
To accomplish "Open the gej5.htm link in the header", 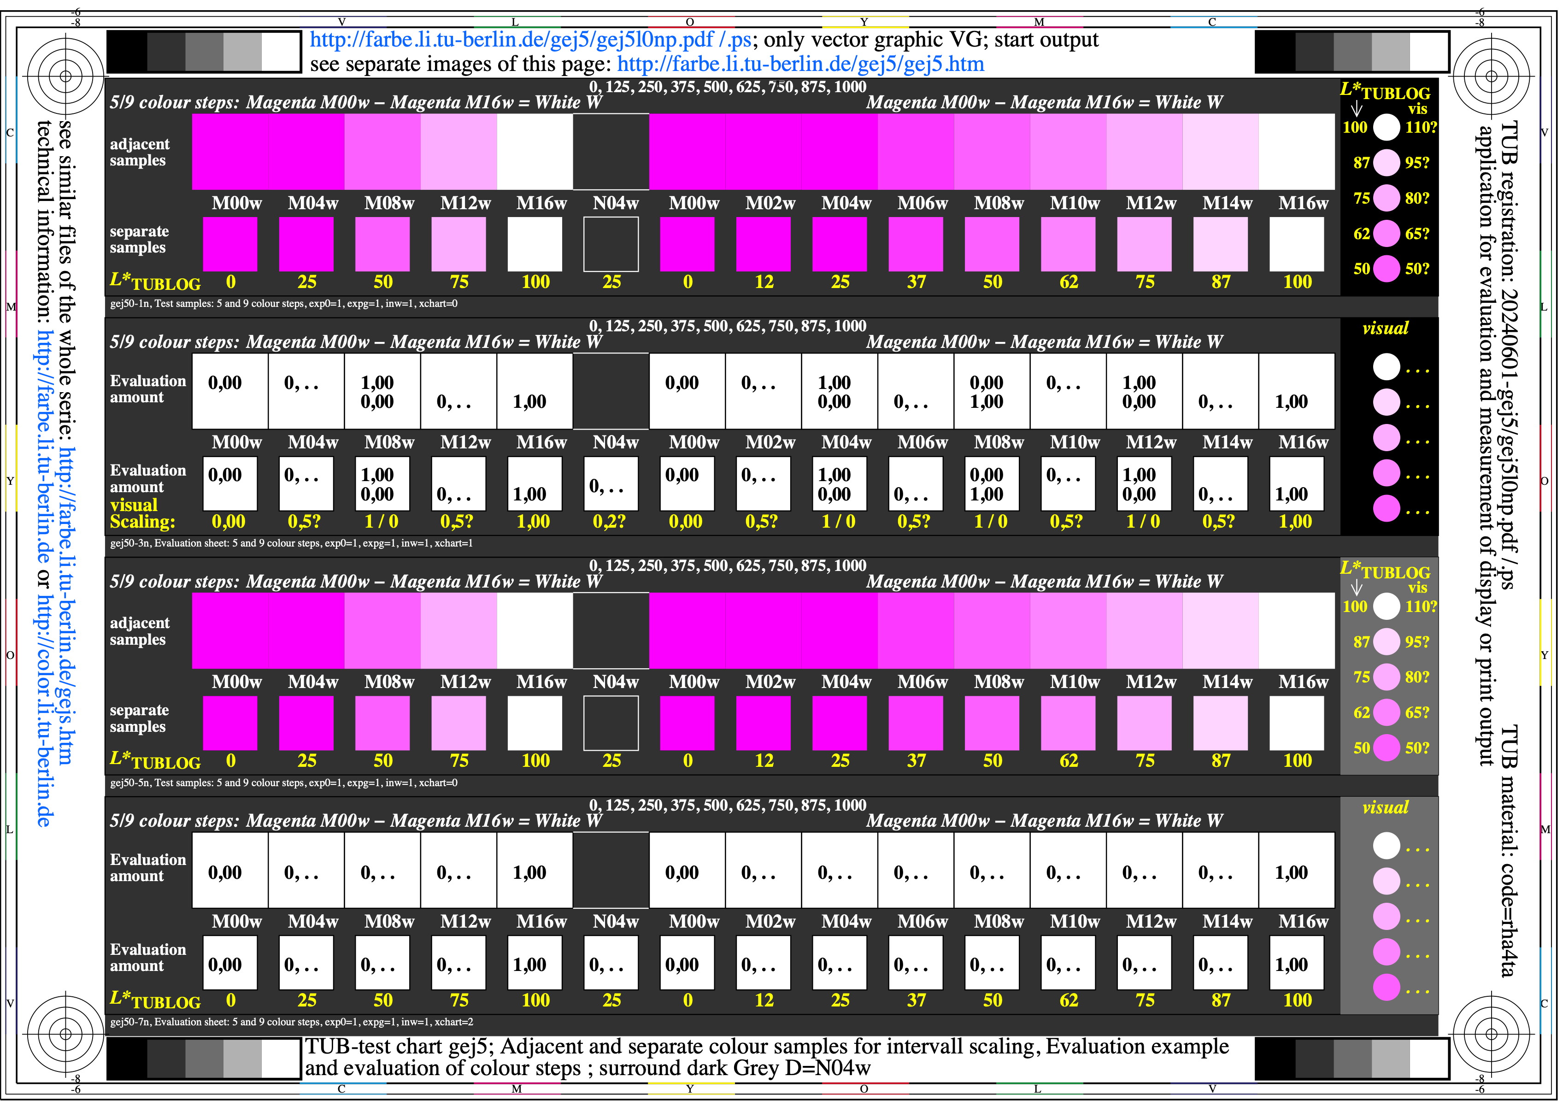I will click(x=800, y=65).
